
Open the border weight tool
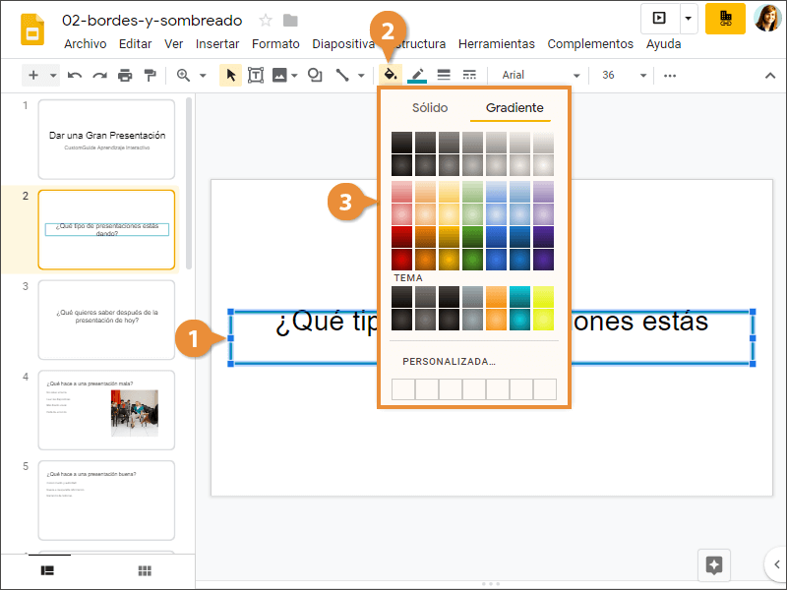(x=444, y=76)
